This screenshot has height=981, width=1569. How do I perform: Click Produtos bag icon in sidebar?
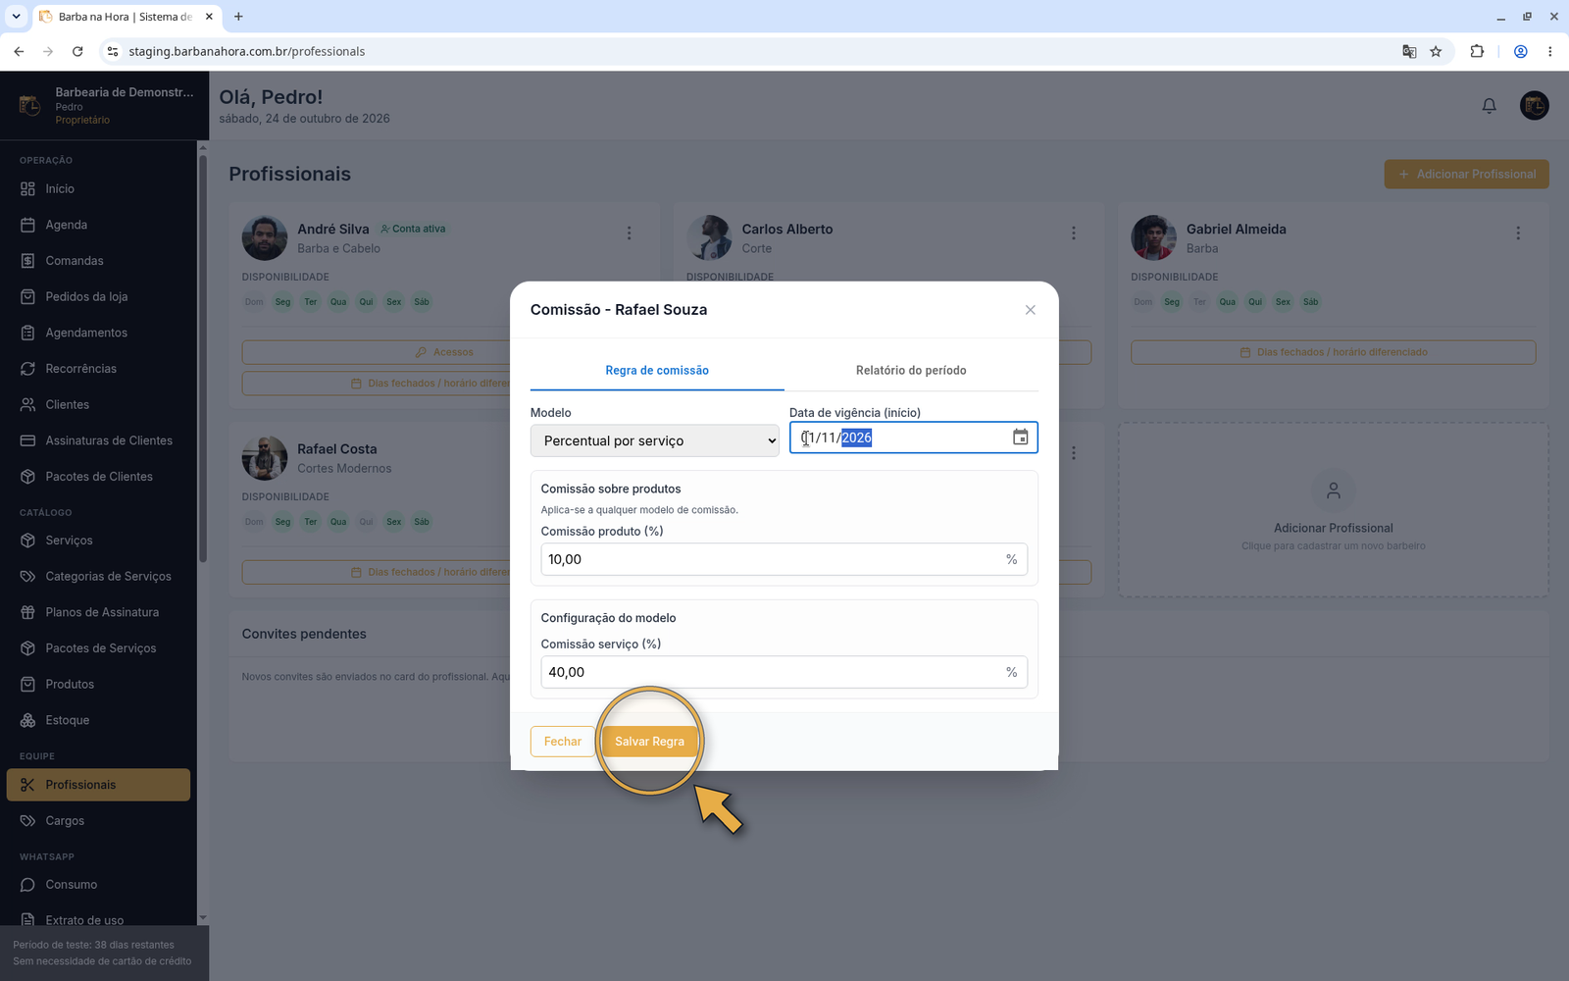tap(27, 684)
